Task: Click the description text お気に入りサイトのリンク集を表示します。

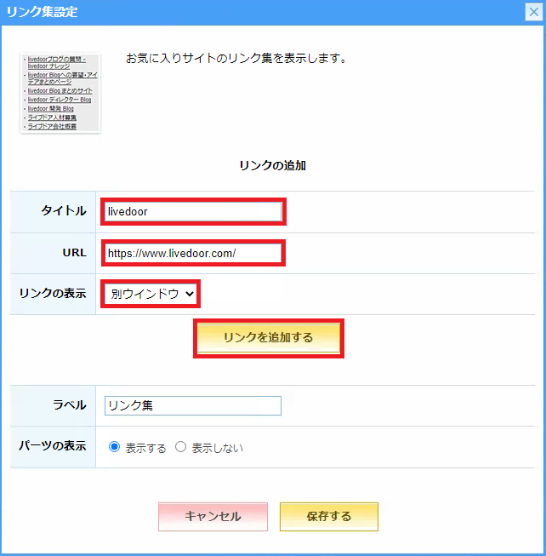Action: coord(236,58)
